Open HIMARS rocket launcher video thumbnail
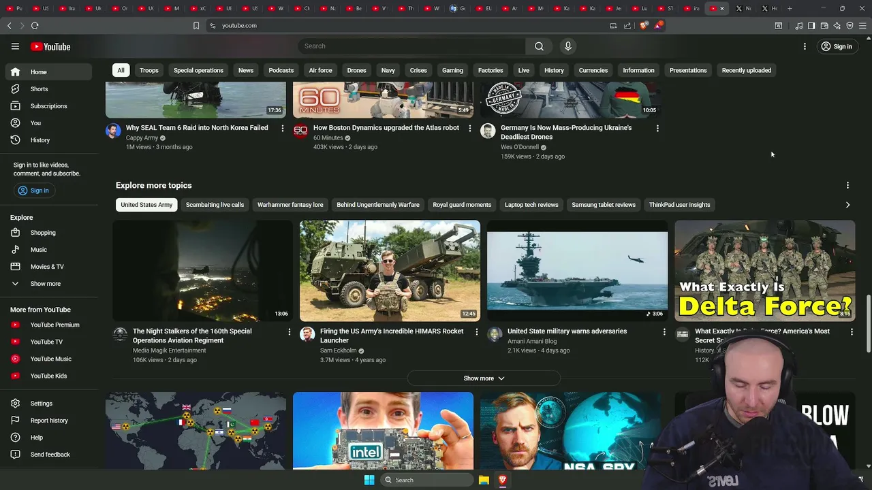872x490 pixels. point(390,270)
